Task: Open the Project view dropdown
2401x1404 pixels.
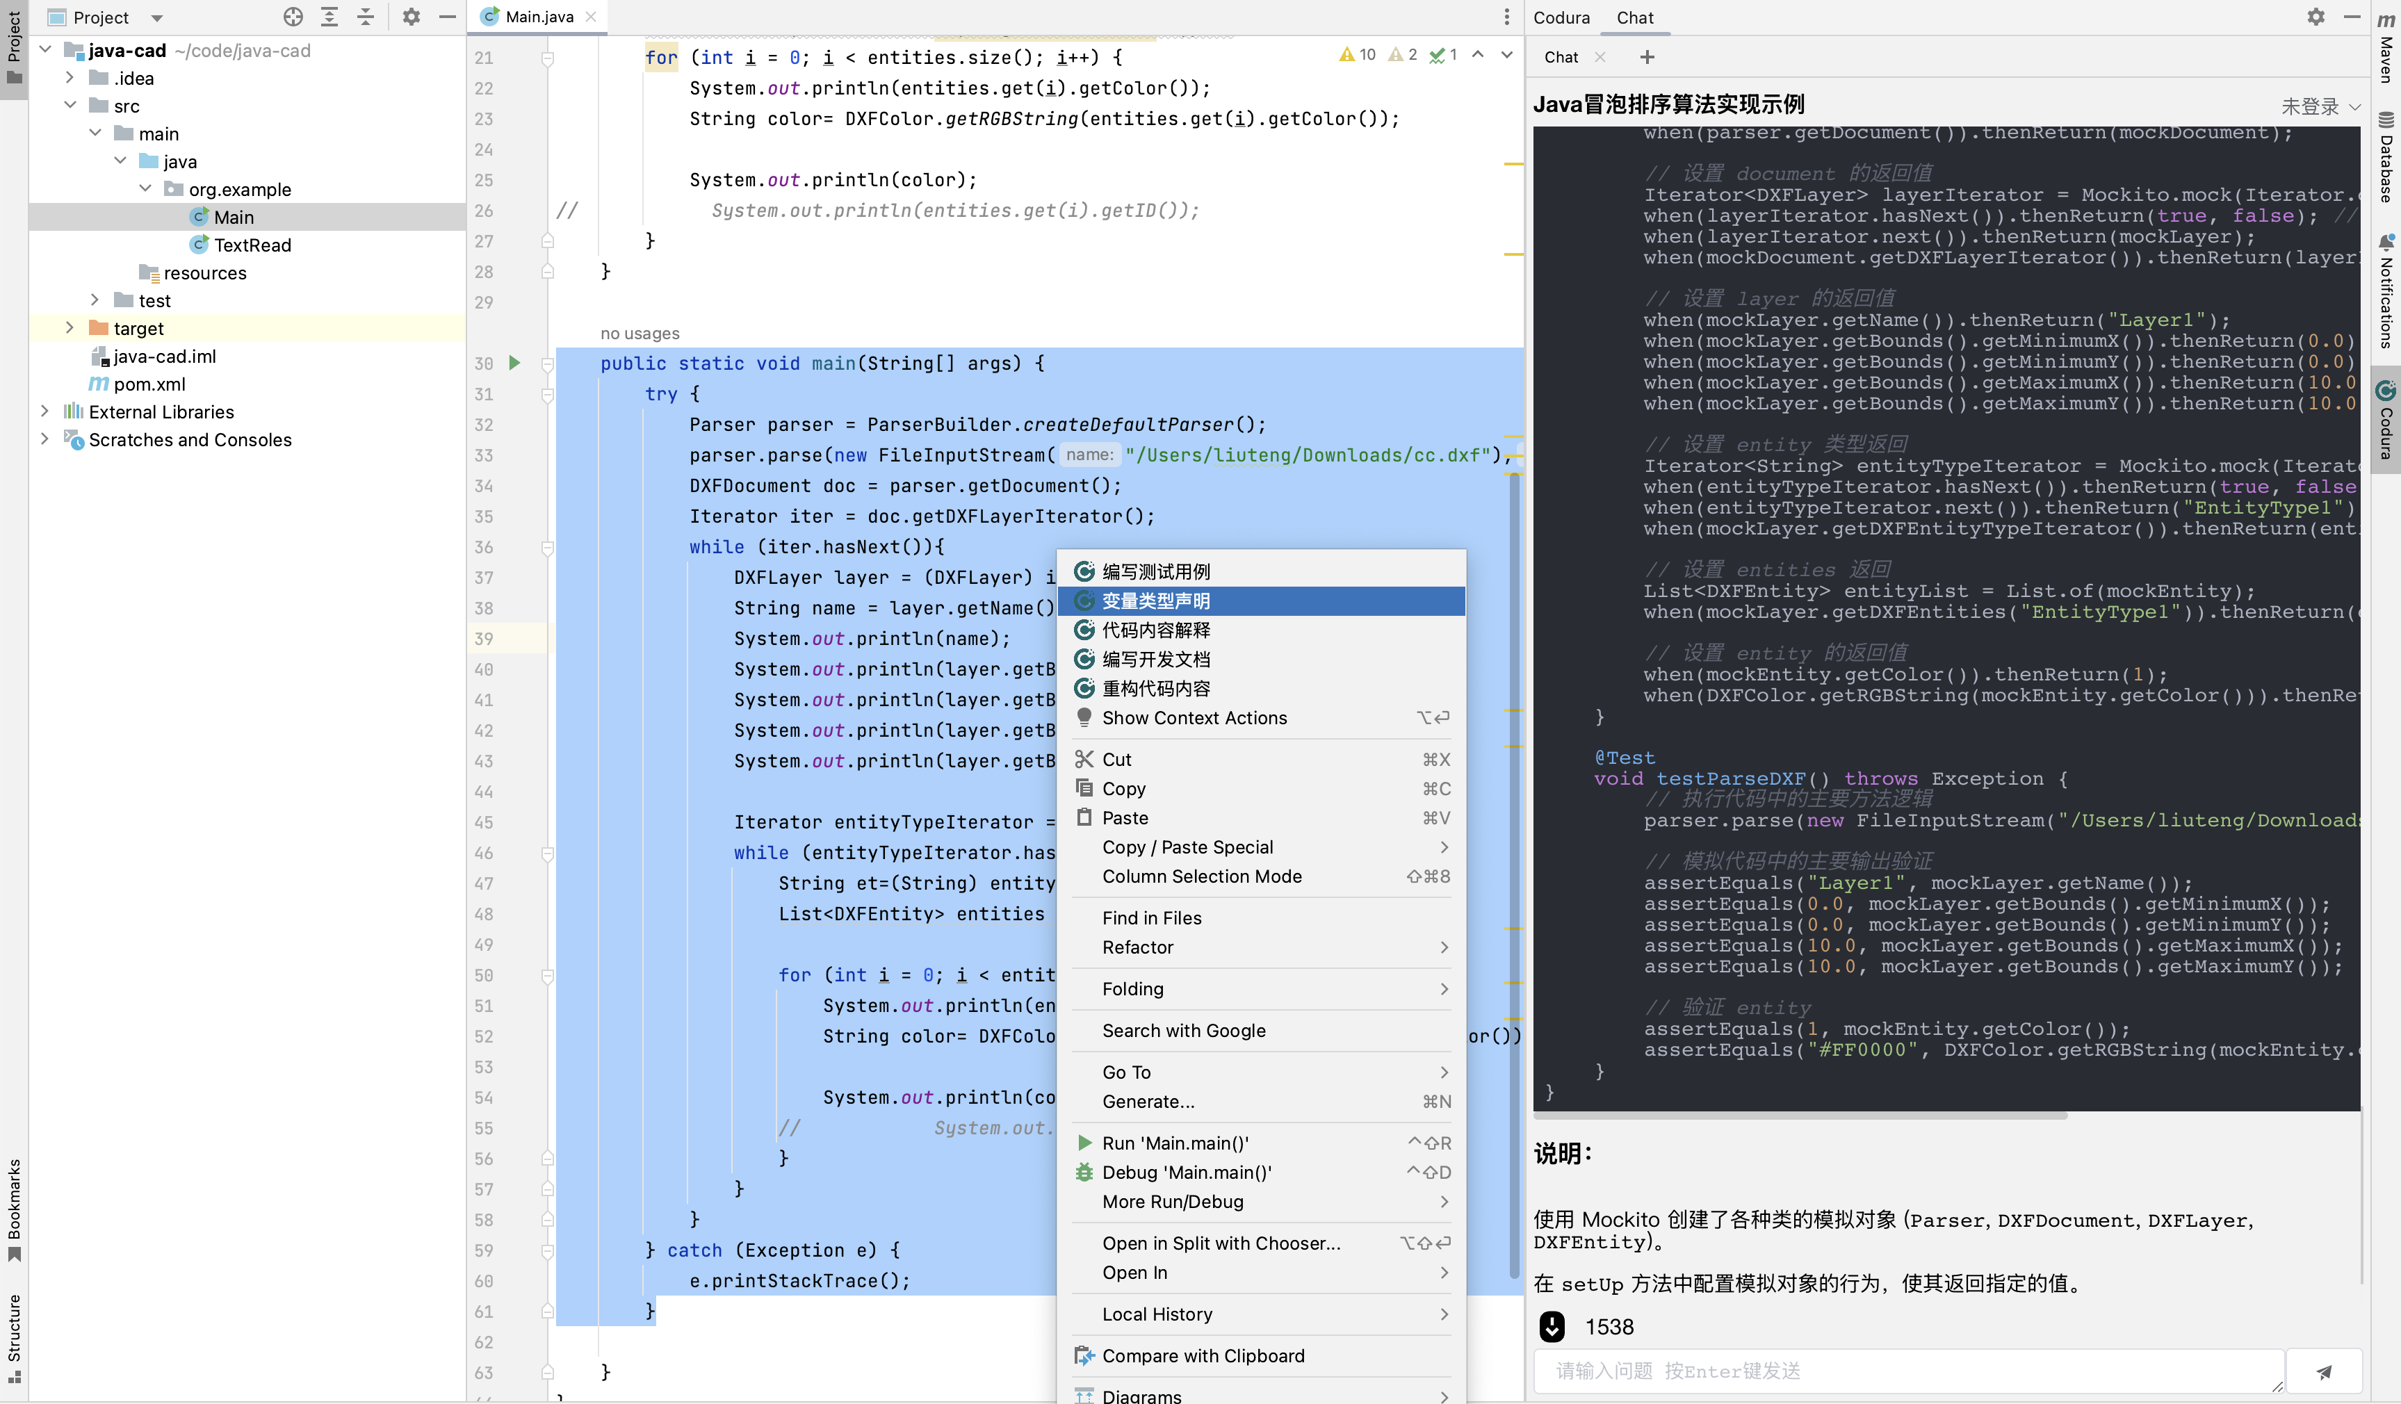Action: 156,17
